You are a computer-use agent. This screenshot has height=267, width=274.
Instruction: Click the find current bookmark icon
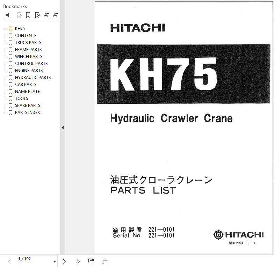pyautogui.click(x=37, y=15)
